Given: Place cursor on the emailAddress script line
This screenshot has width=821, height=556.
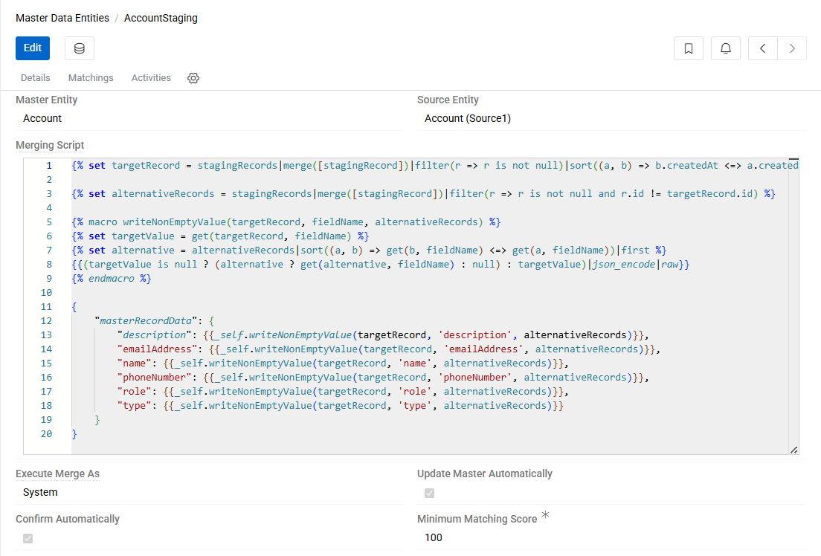Looking at the screenshot, I should point(387,349).
